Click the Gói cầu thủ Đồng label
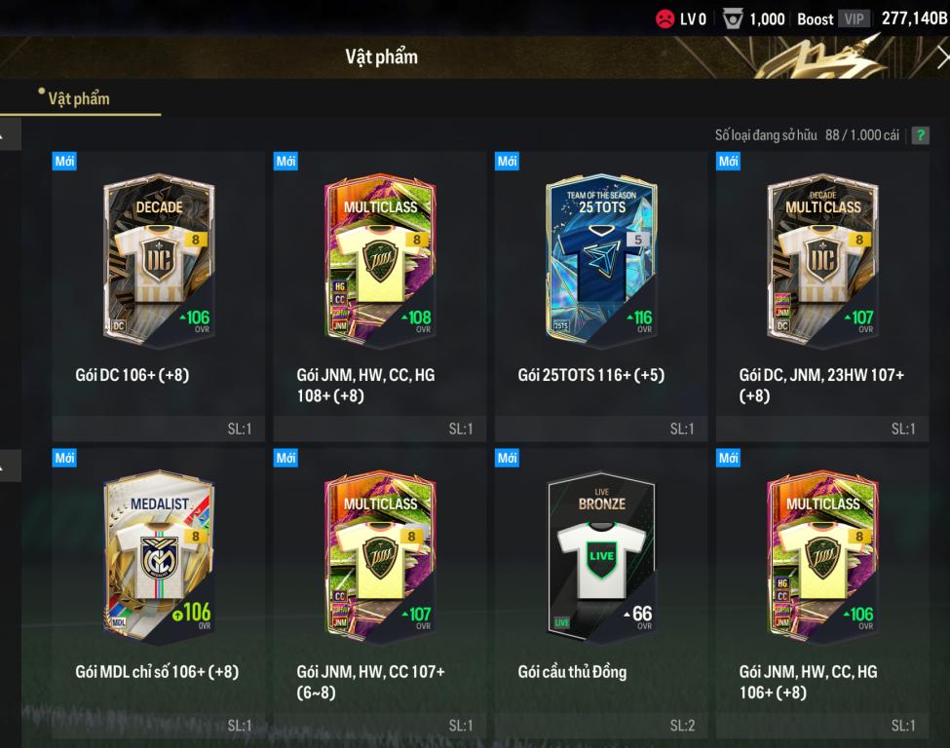Screen dimensions: 950x748 point(572,672)
